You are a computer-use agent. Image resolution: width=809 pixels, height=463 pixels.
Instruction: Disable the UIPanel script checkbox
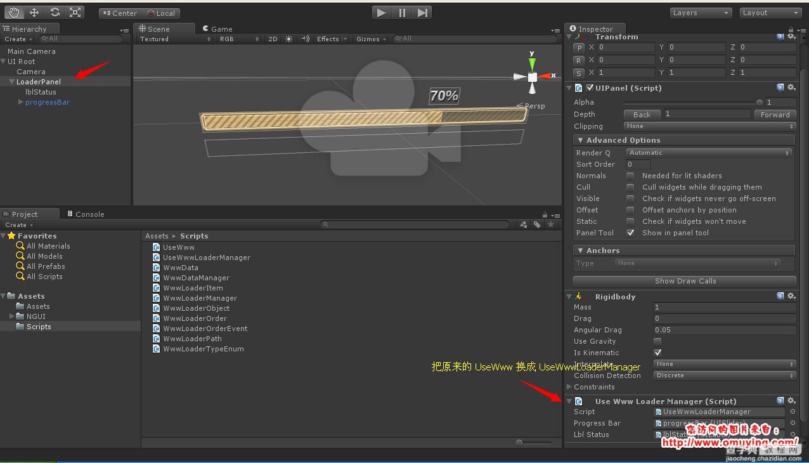point(590,88)
